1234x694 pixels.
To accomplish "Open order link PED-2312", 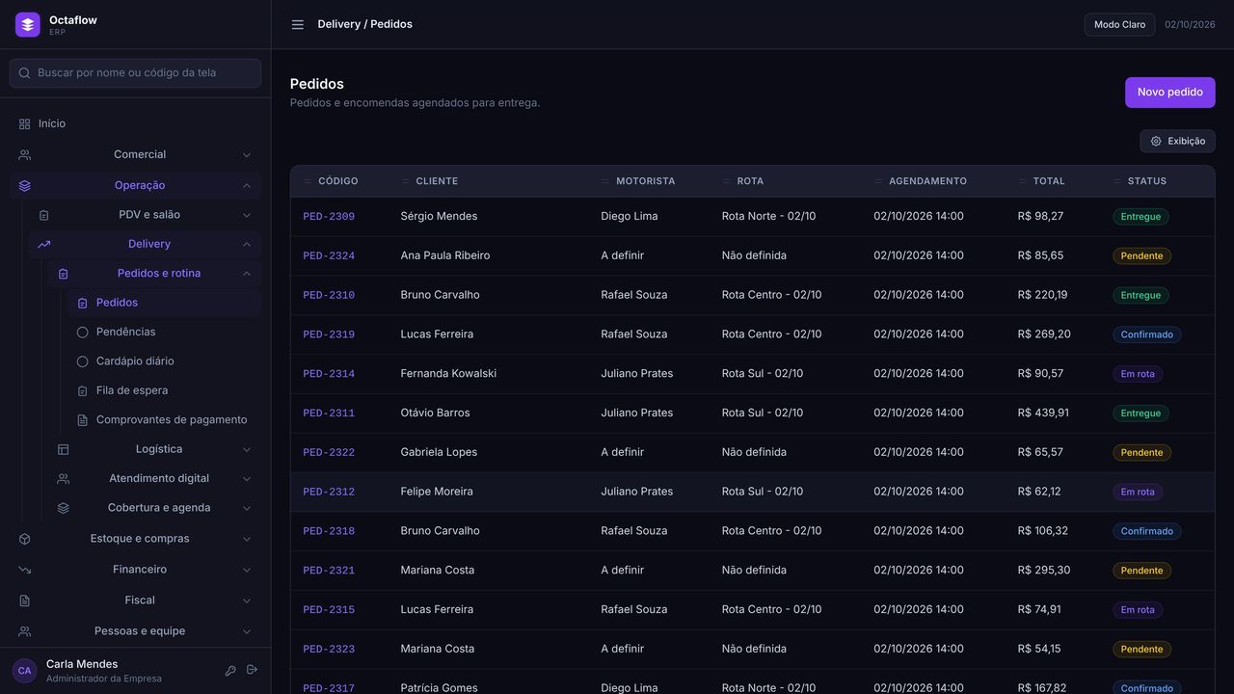I will pyautogui.click(x=329, y=492).
